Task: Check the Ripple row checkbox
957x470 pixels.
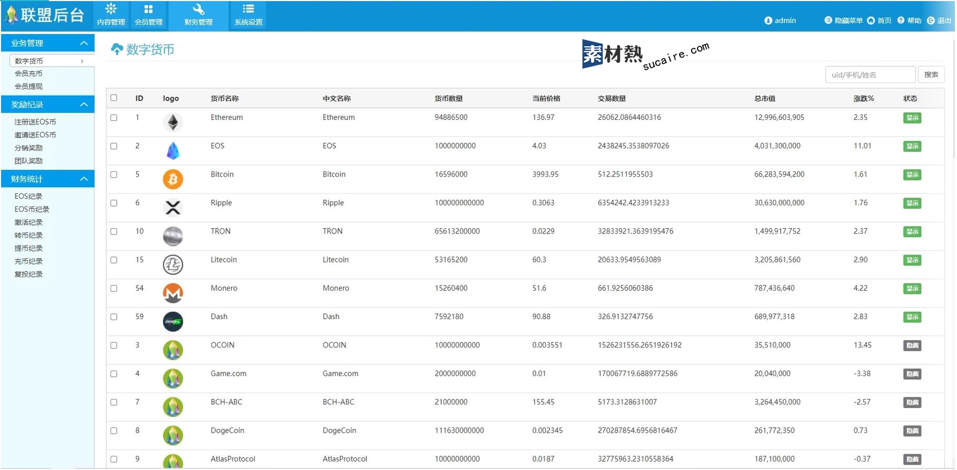Action: [x=114, y=203]
